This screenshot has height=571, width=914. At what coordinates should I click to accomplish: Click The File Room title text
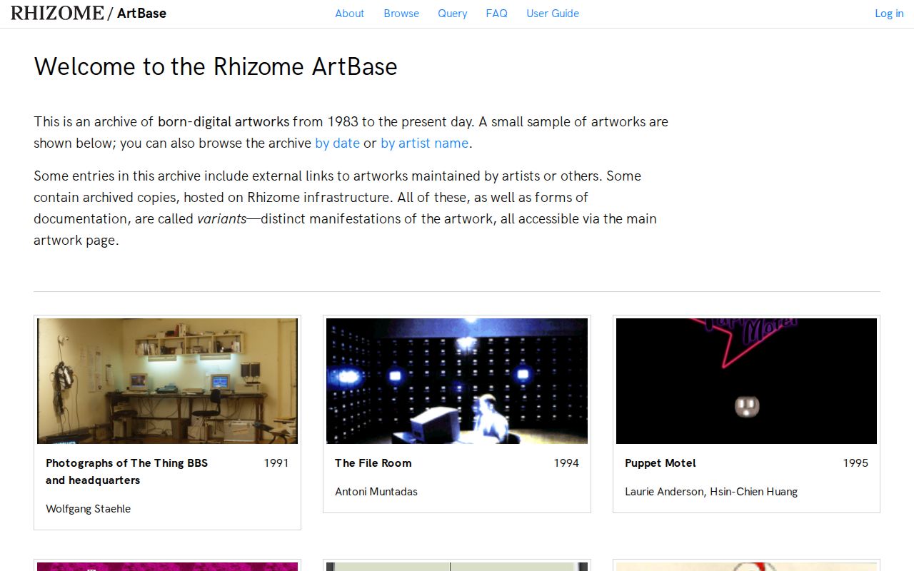[373, 463]
